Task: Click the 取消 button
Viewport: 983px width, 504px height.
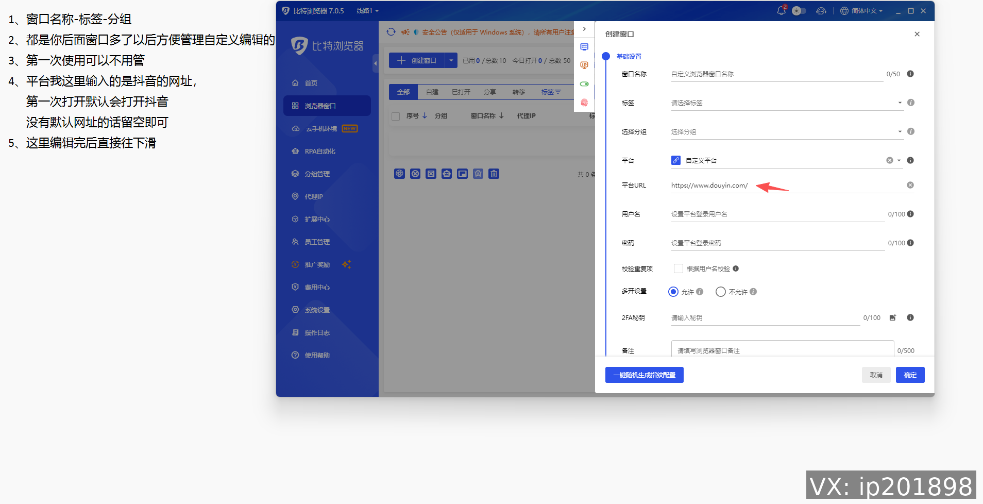Action: point(876,375)
